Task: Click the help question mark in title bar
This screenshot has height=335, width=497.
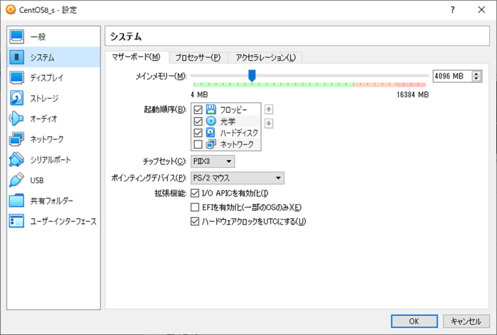Action: point(453,10)
